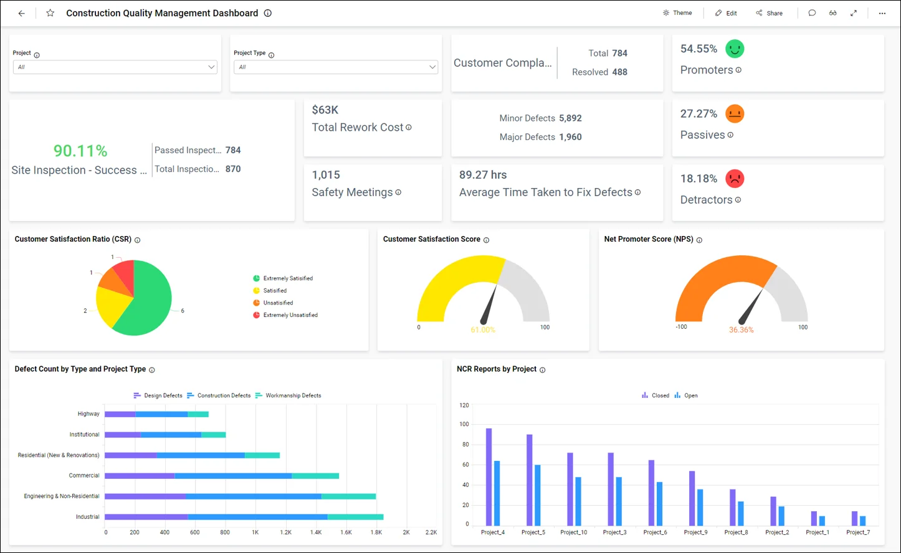
Task: Click the 90.11% success rate value
Action: (x=80, y=151)
